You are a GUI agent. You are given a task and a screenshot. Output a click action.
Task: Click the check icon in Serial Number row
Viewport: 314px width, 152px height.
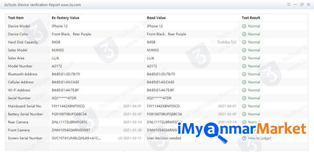click(x=244, y=98)
